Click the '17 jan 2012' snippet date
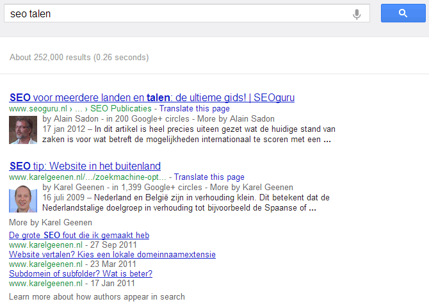Viewport: 429px width, 306px height. (64, 129)
